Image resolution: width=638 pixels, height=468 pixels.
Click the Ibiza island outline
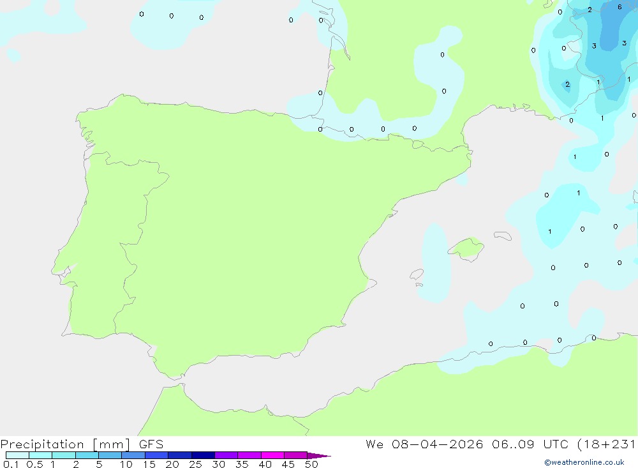[x=417, y=275]
